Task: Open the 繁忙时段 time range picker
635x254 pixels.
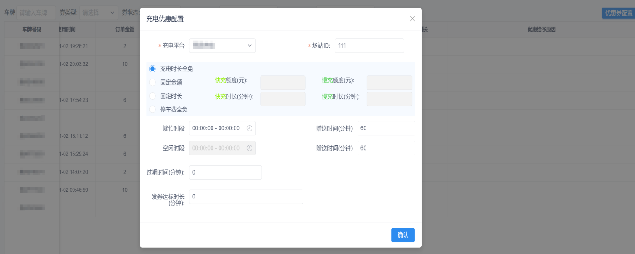Action: pos(222,128)
